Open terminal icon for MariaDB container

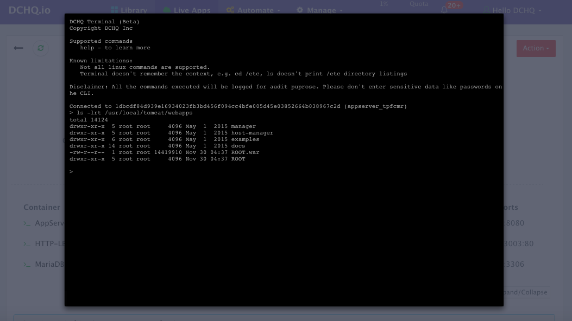coord(27,265)
